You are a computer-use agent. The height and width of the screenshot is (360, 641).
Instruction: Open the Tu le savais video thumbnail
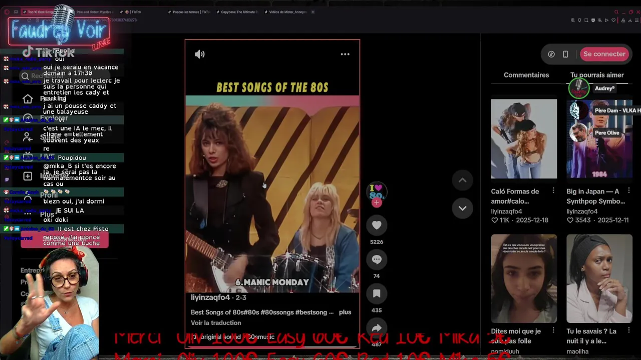coord(599,278)
